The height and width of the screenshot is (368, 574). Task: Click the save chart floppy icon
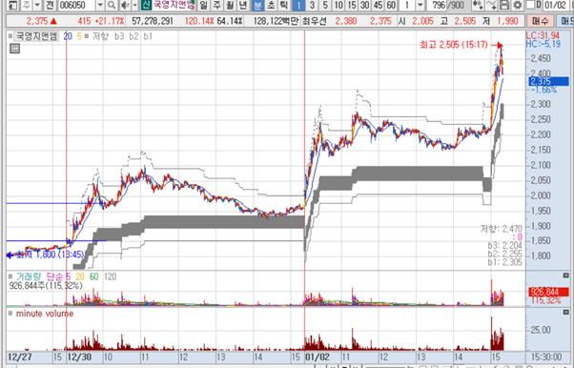click(x=504, y=5)
